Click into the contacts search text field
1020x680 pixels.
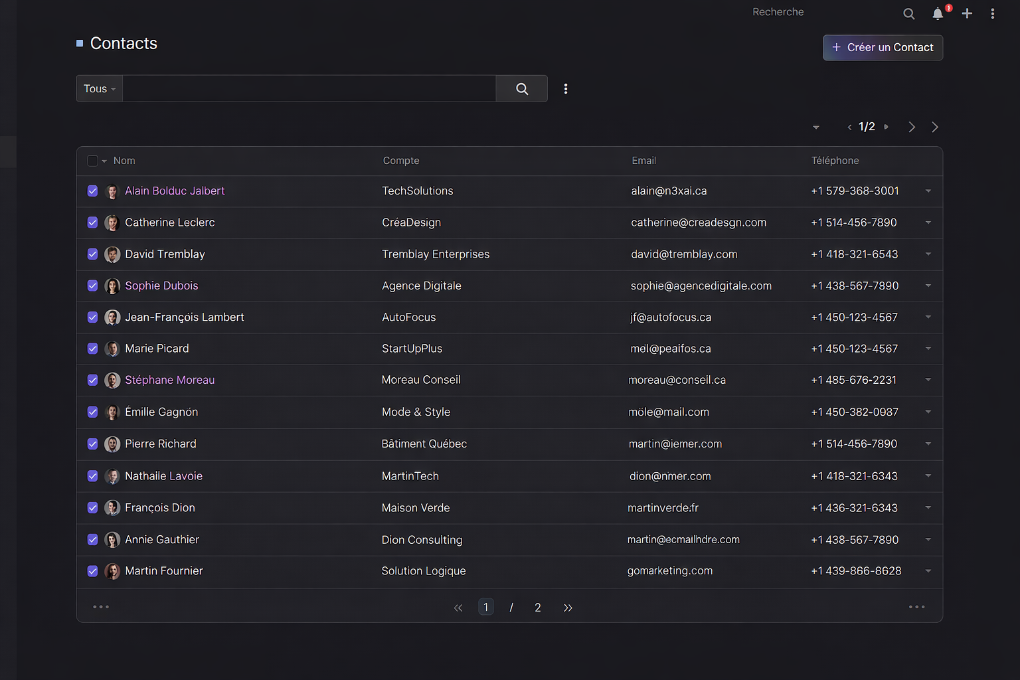coord(309,89)
